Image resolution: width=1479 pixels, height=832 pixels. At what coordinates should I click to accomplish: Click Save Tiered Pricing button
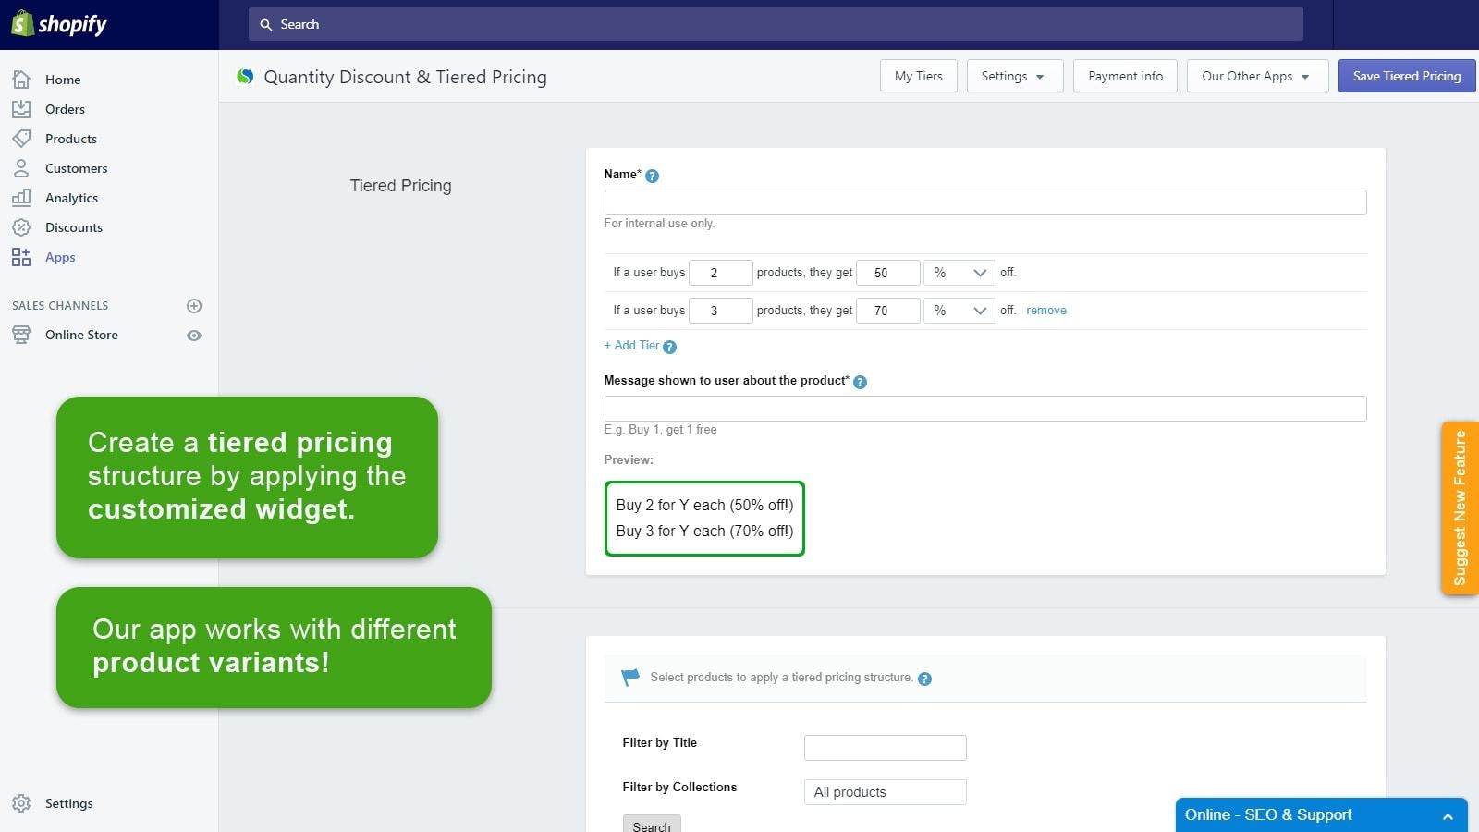(x=1407, y=76)
